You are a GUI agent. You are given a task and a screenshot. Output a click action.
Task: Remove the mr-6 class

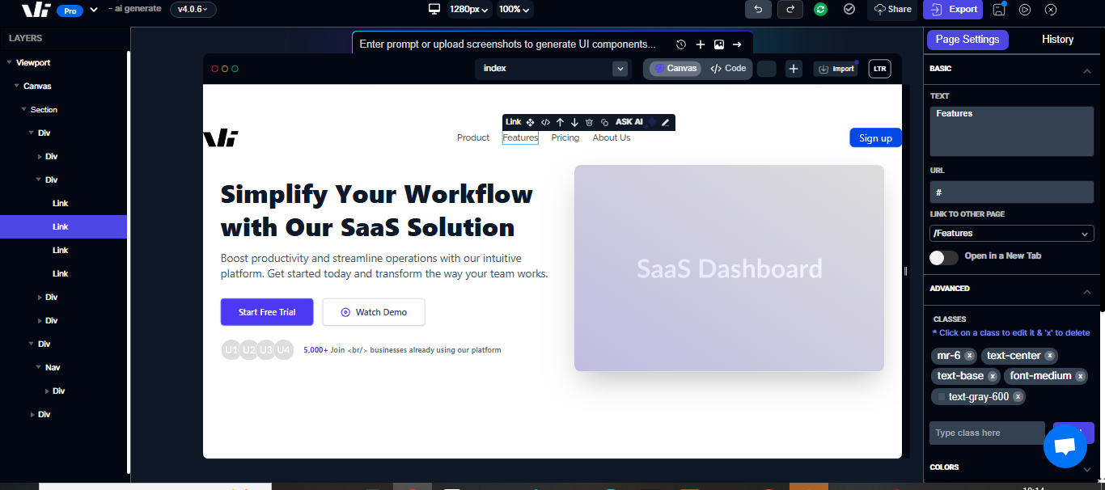(x=969, y=356)
